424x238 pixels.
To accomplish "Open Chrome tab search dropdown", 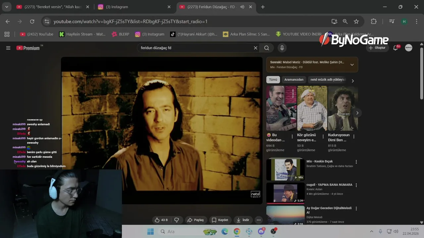I will 6,7.
